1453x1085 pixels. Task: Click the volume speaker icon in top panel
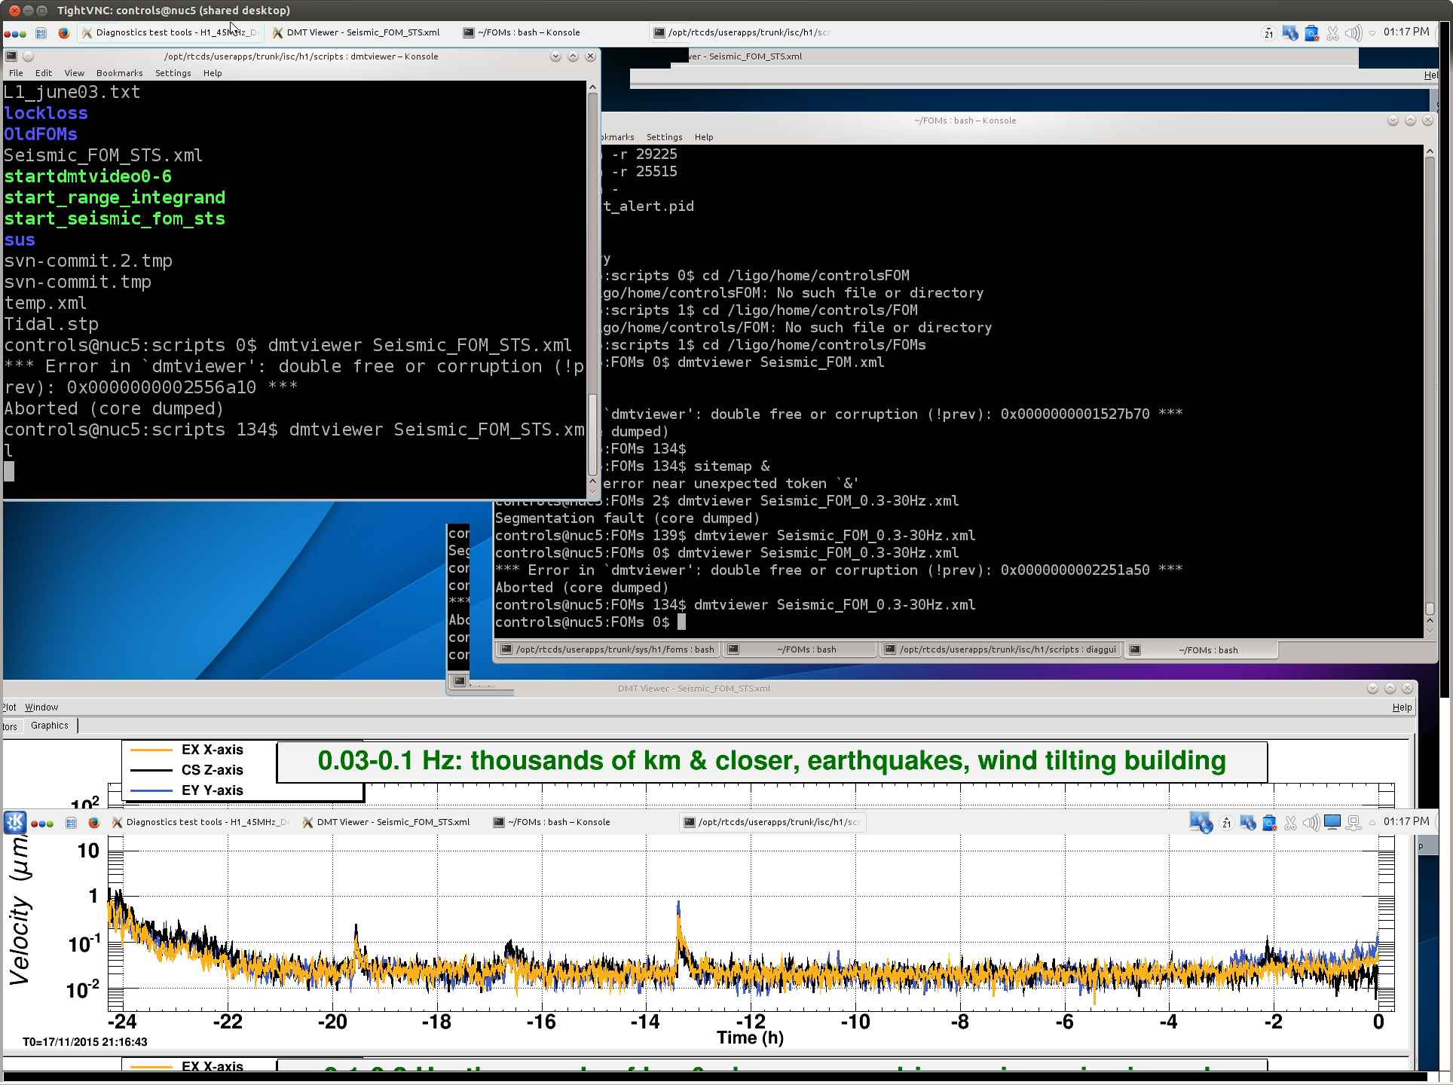pyautogui.click(x=1354, y=32)
